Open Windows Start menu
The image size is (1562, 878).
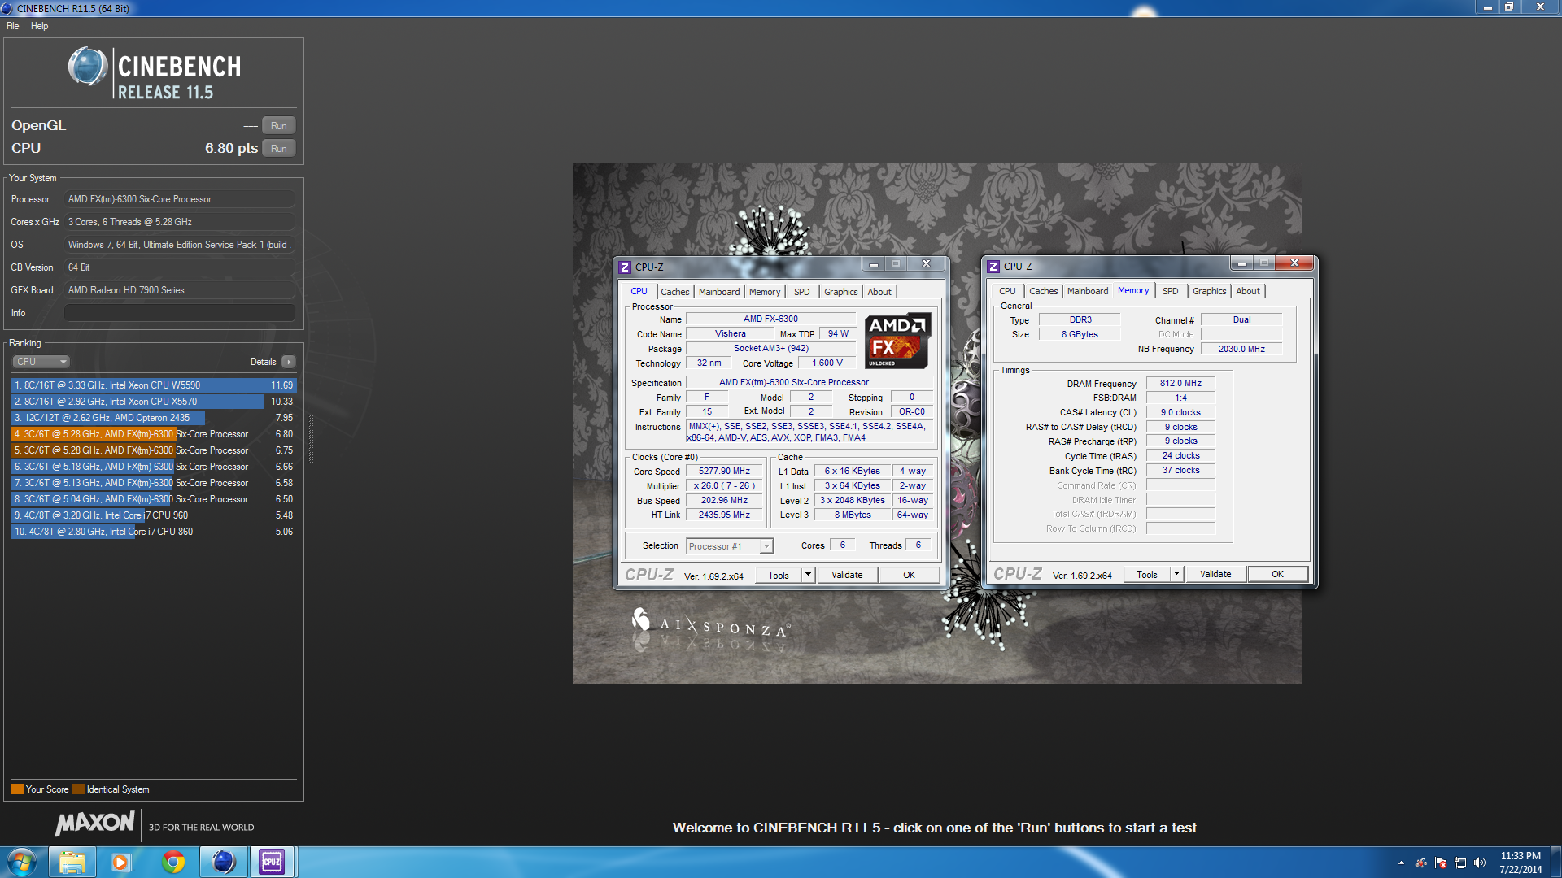tap(22, 862)
